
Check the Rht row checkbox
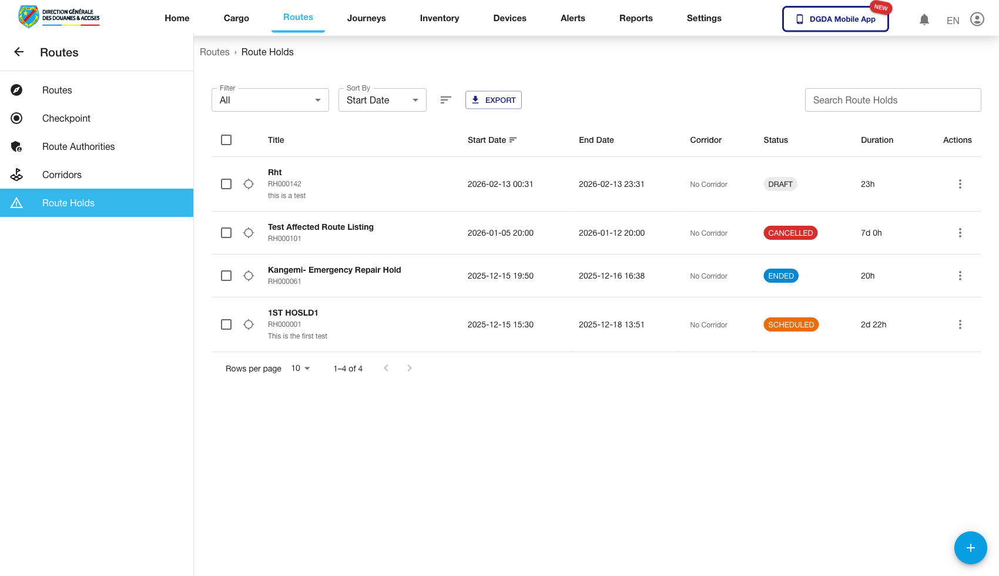(226, 184)
